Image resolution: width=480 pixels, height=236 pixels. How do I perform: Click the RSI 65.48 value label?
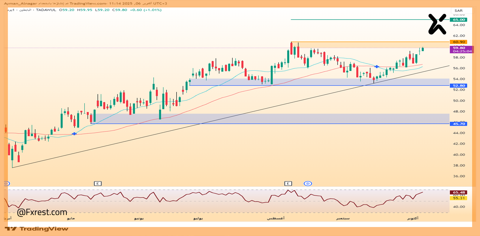(459, 192)
